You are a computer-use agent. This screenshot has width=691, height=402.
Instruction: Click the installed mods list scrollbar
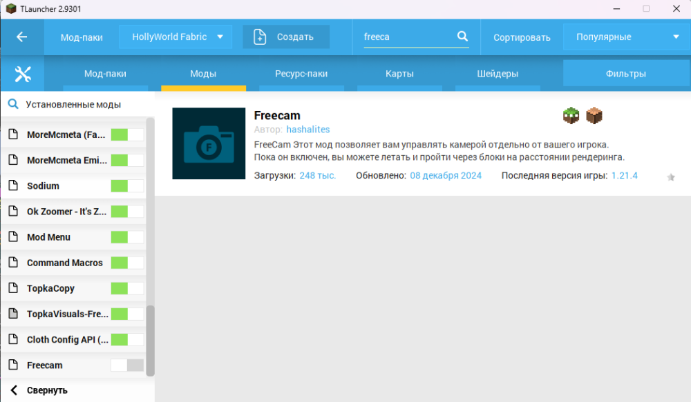(150, 341)
